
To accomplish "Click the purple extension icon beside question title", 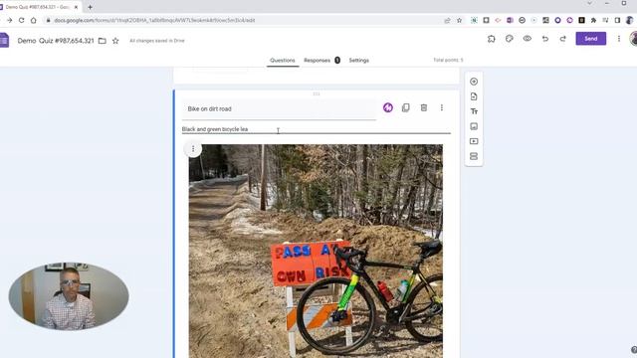I will [388, 107].
